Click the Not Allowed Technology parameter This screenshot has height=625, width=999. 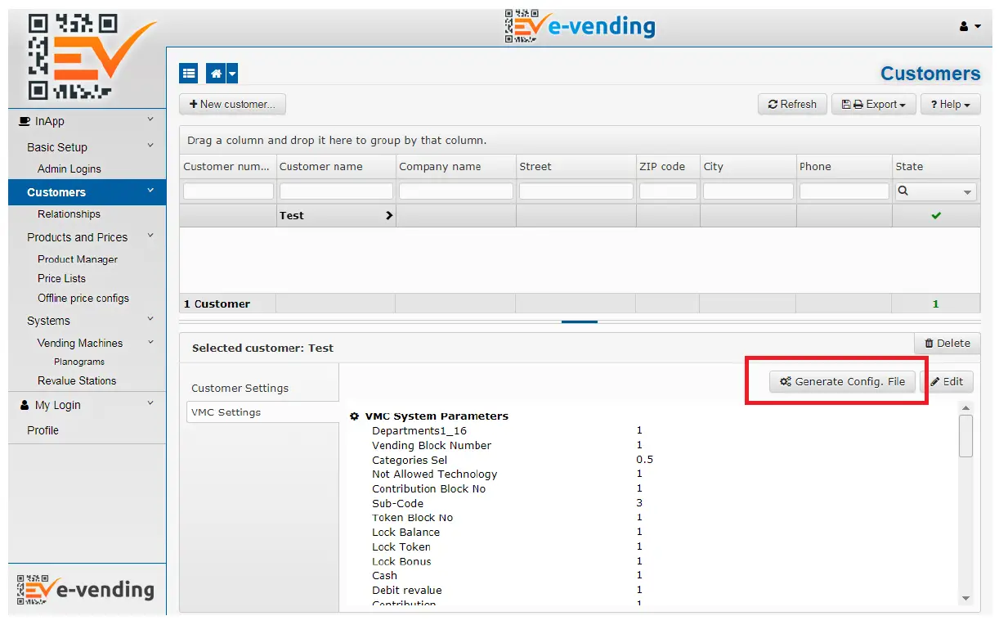(x=434, y=474)
